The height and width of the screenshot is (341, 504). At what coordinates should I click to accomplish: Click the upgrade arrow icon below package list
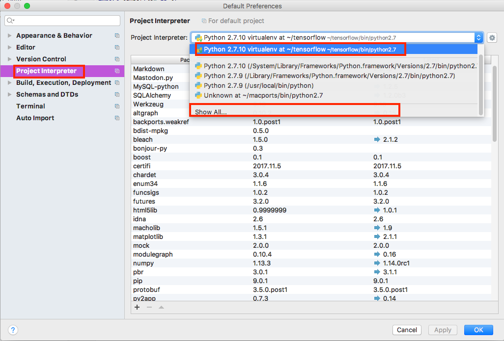pyautogui.click(x=161, y=307)
